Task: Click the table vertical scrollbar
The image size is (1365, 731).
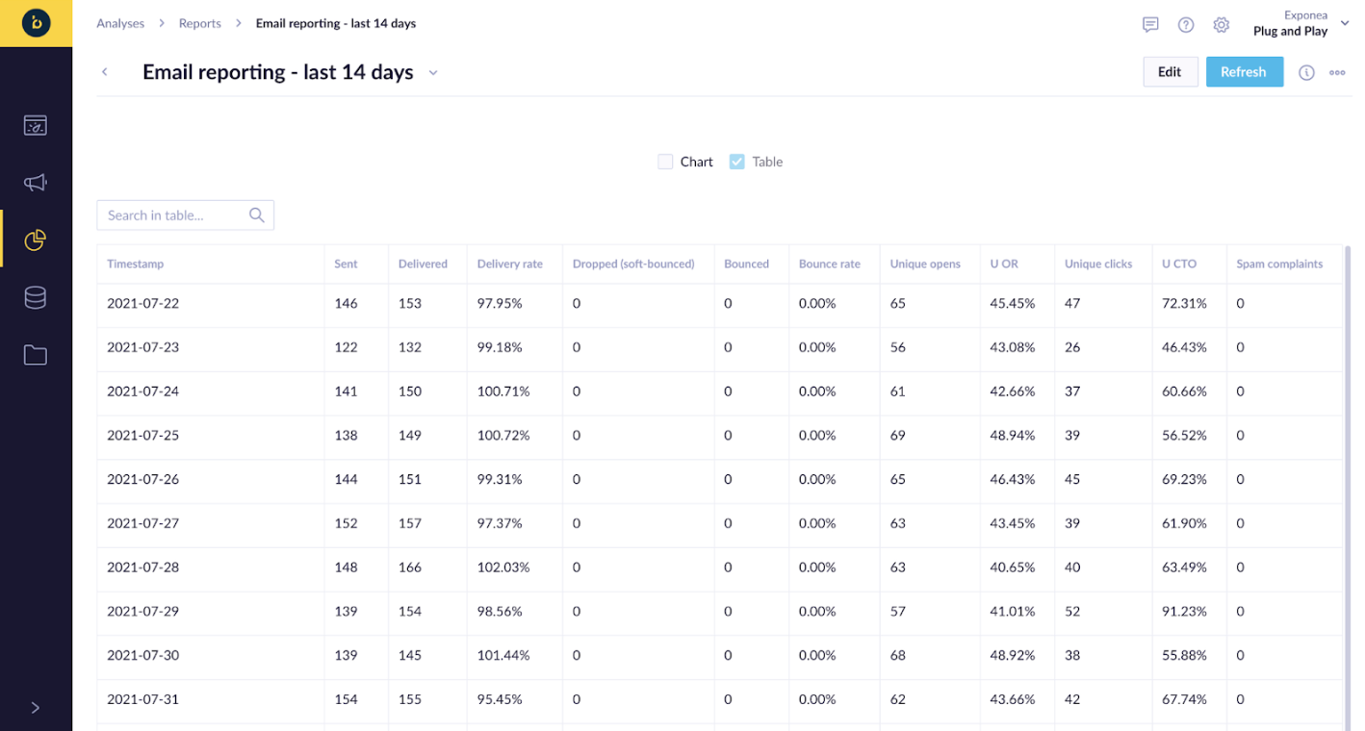Action: (x=1347, y=487)
